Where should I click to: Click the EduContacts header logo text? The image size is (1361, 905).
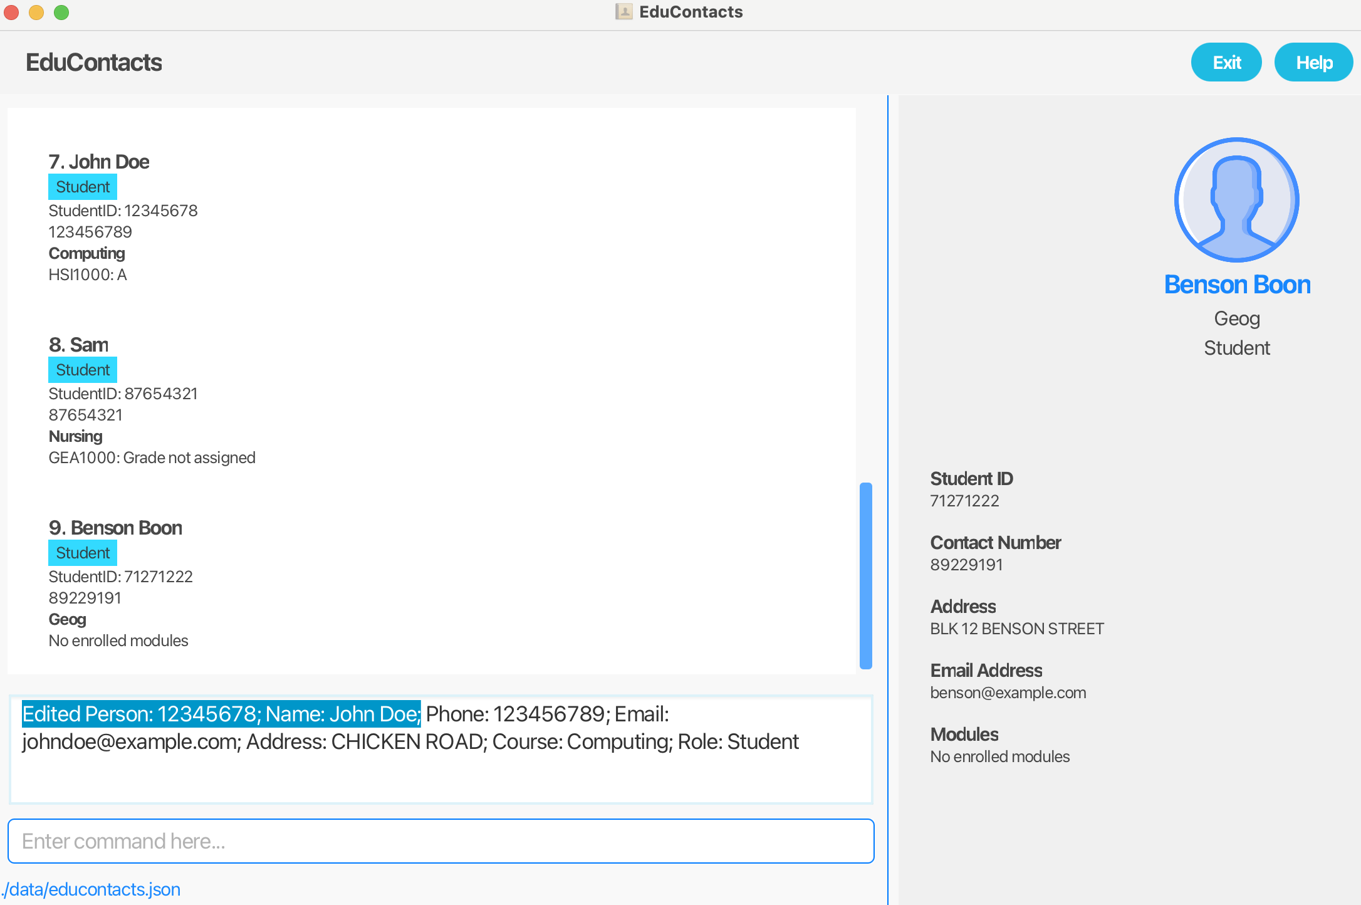click(94, 63)
